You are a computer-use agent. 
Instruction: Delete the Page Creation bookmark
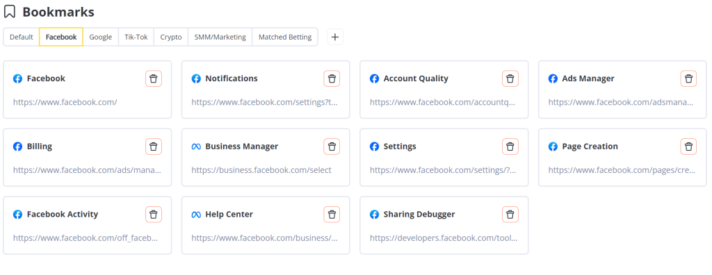(x=689, y=147)
